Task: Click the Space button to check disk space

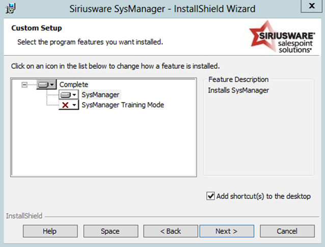Action: click(x=110, y=231)
